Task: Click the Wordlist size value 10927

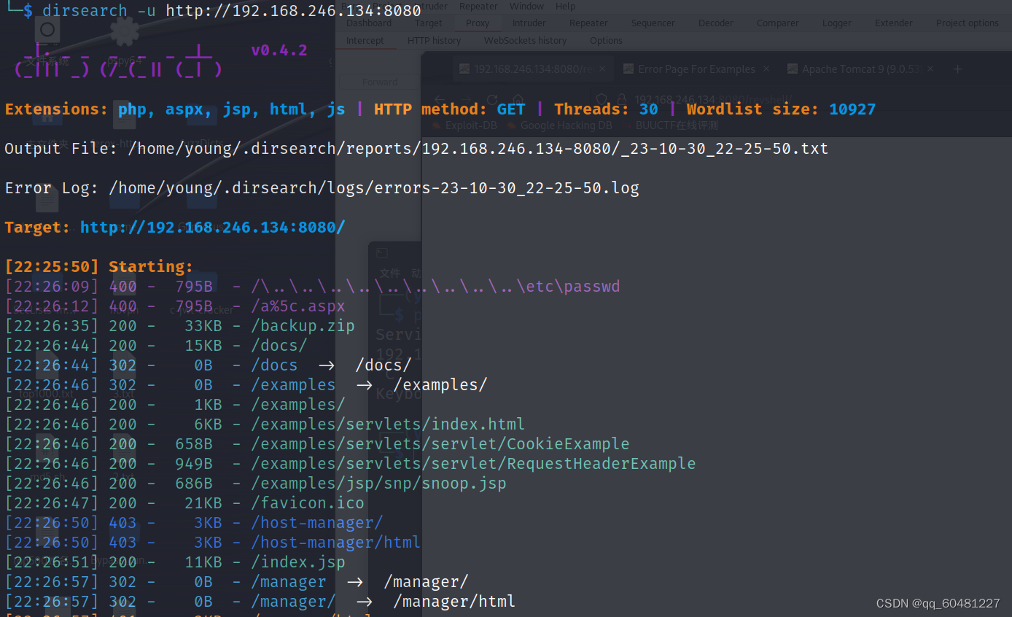Action: 852,109
